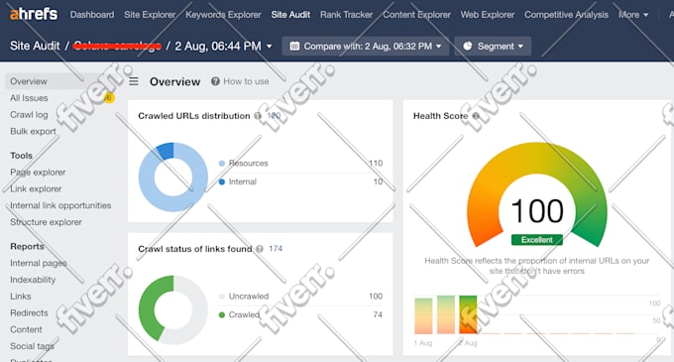Click the green Crawled color dot
Screen dimensions: 674x362
pyautogui.click(x=222, y=314)
